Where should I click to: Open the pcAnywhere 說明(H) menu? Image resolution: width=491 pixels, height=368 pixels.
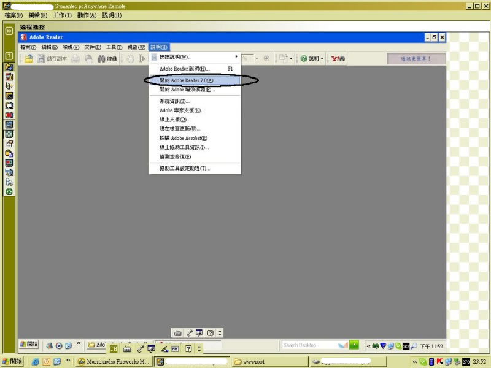(112, 15)
